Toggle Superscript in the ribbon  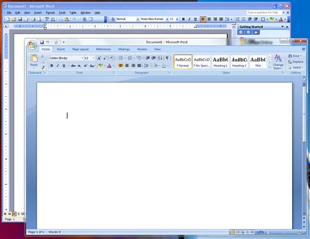(86, 66)
